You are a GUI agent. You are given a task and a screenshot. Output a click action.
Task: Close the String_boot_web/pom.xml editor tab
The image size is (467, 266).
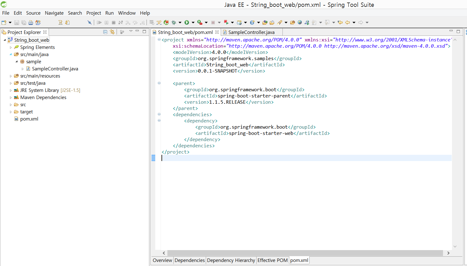pos(217,32)
